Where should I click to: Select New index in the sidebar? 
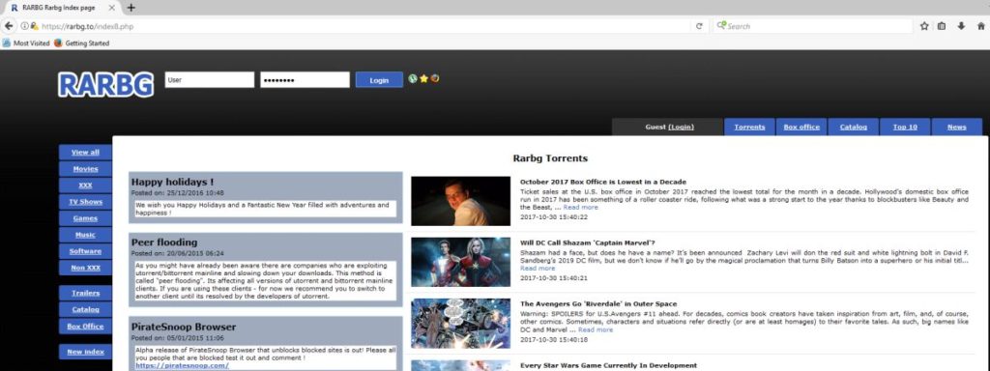pyautogui.click(x=85, y=352)
